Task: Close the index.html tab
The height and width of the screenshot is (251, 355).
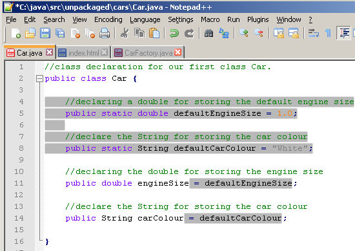Action: click(104, 52)
